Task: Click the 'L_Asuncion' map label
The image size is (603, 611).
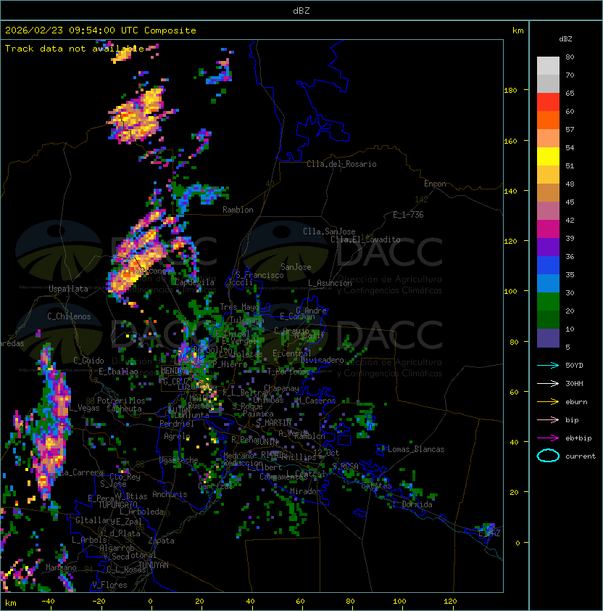Action: click(x=330, y=283)
